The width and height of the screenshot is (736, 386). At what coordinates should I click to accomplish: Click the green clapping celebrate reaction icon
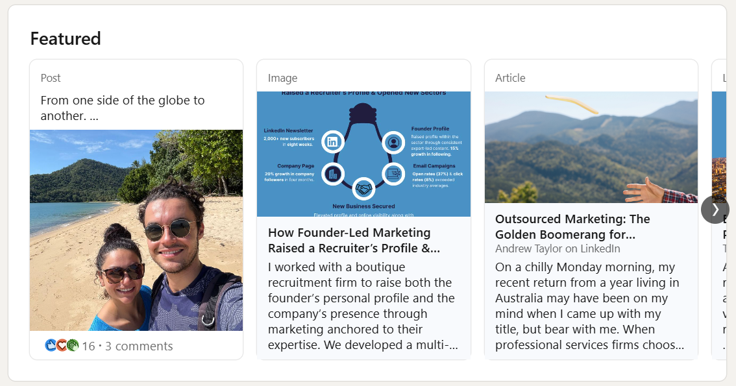pyautogui.click(x=72, y=346)
